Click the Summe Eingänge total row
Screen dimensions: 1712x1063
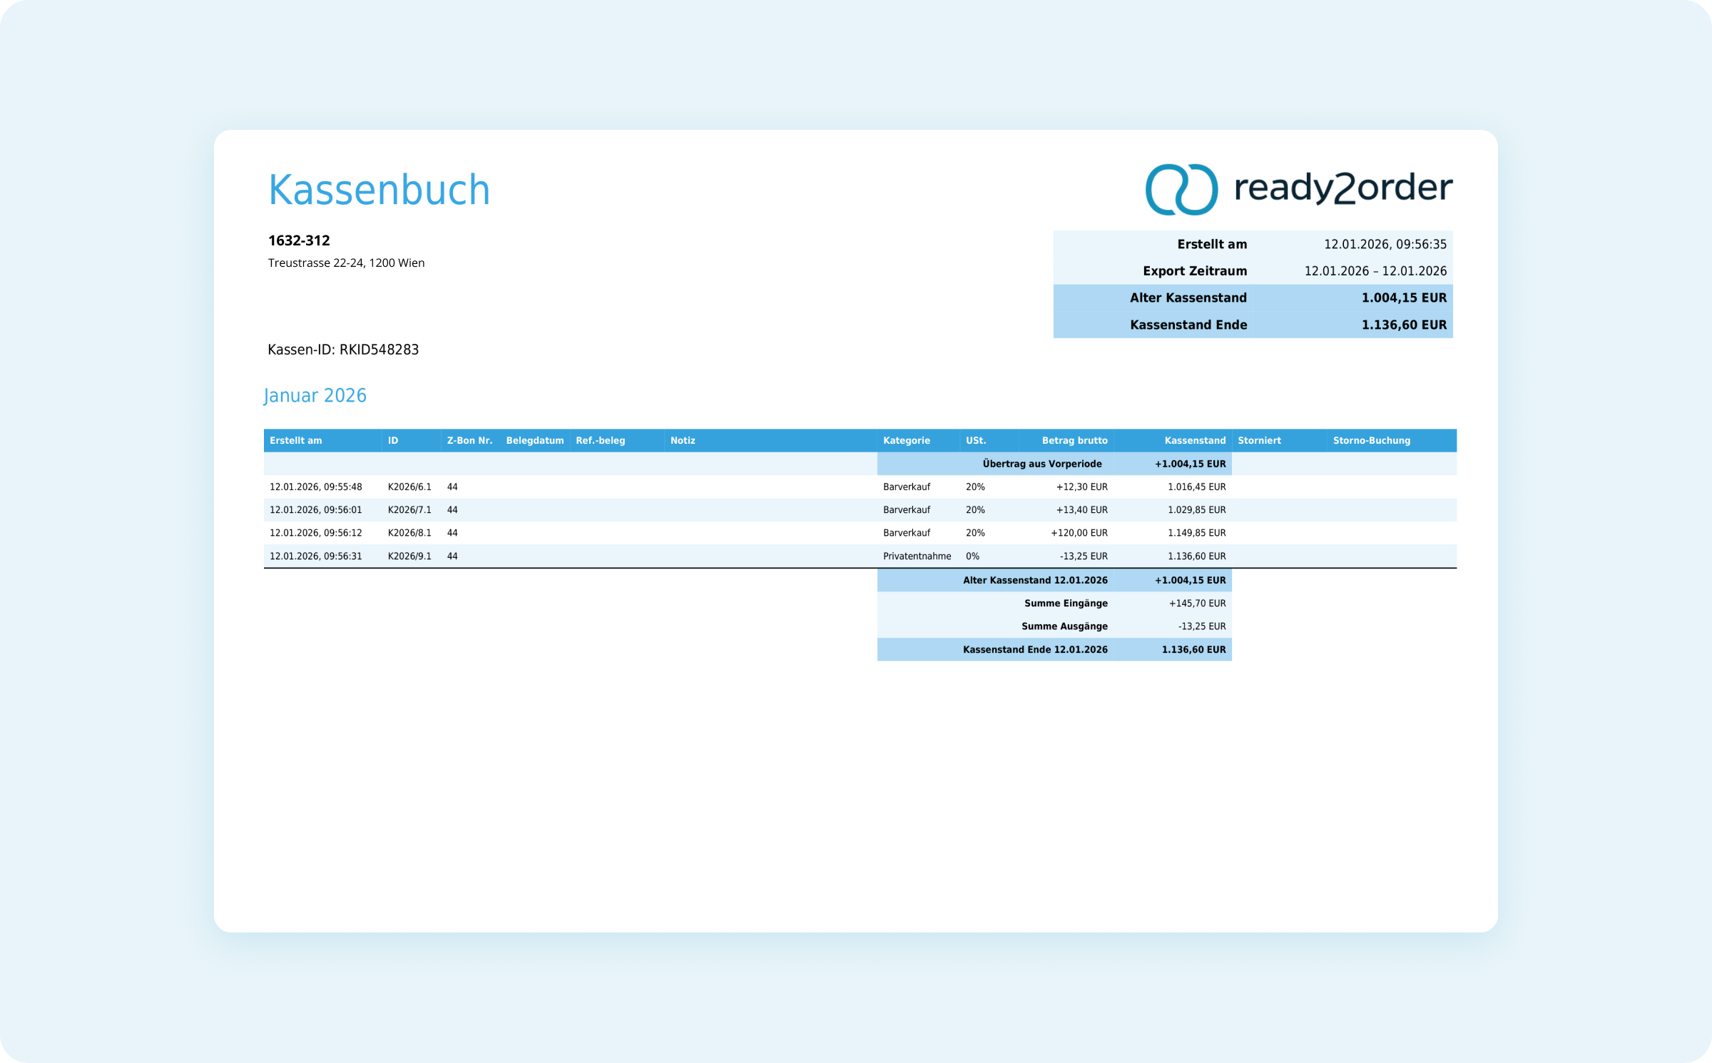point(1066,603)
